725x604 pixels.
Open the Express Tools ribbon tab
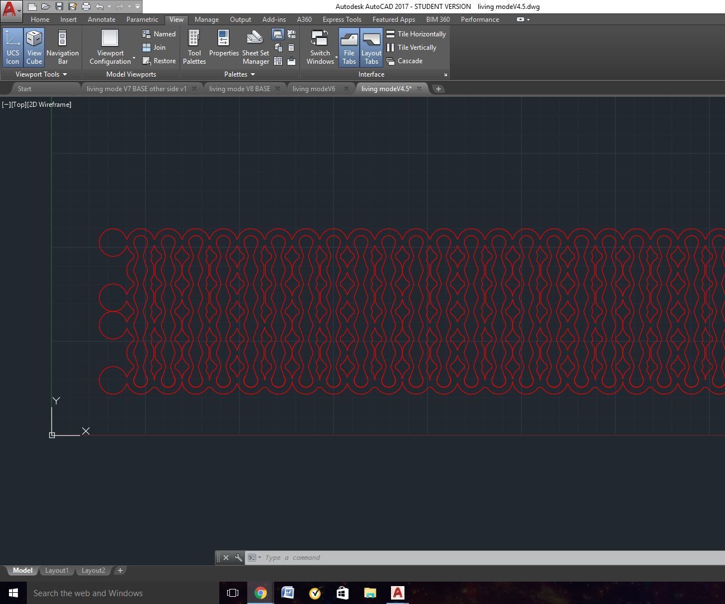tap(342, 19)
